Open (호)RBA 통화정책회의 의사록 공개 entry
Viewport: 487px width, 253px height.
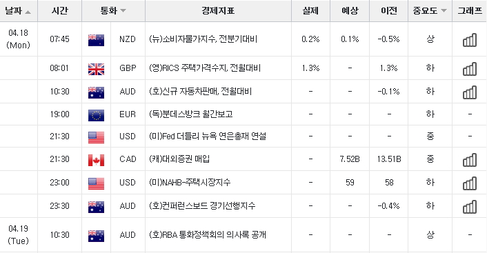208,234
